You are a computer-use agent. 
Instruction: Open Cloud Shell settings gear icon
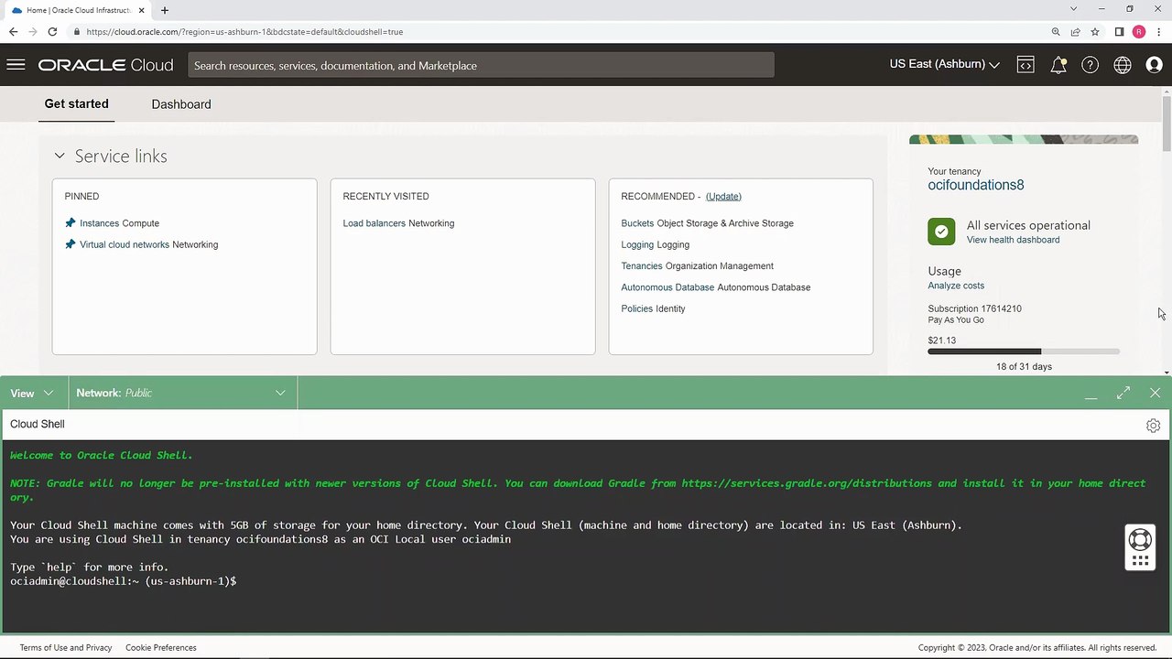point(1153,425)
